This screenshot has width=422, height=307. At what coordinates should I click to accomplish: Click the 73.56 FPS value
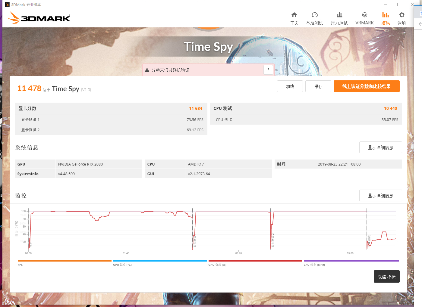point(195,119)
